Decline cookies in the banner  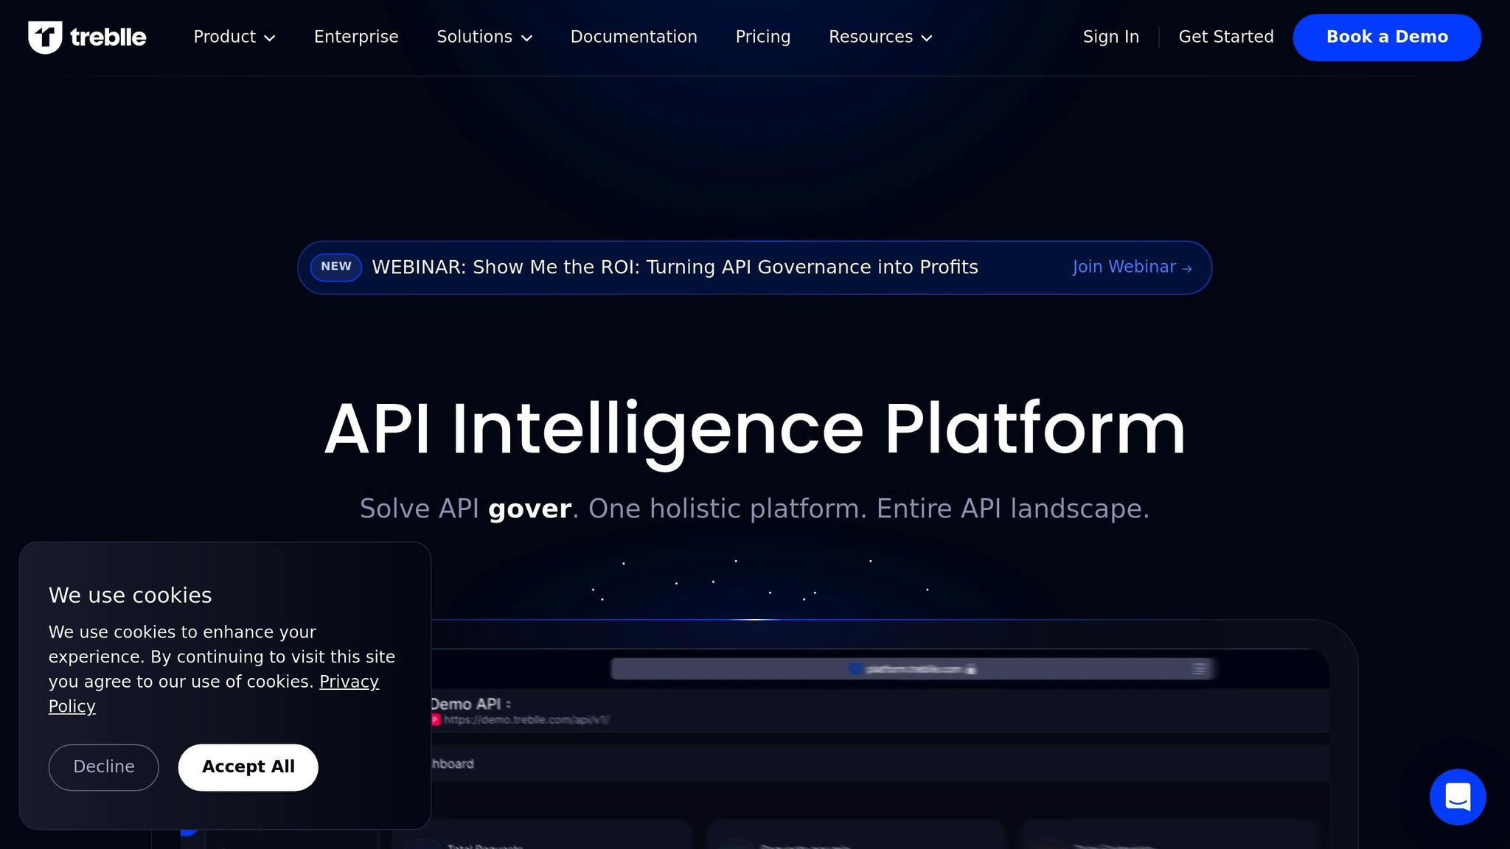click(103, 767)
